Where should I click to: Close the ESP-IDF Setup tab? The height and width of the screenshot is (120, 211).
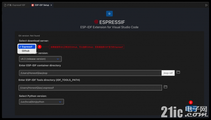coord(51,5)
